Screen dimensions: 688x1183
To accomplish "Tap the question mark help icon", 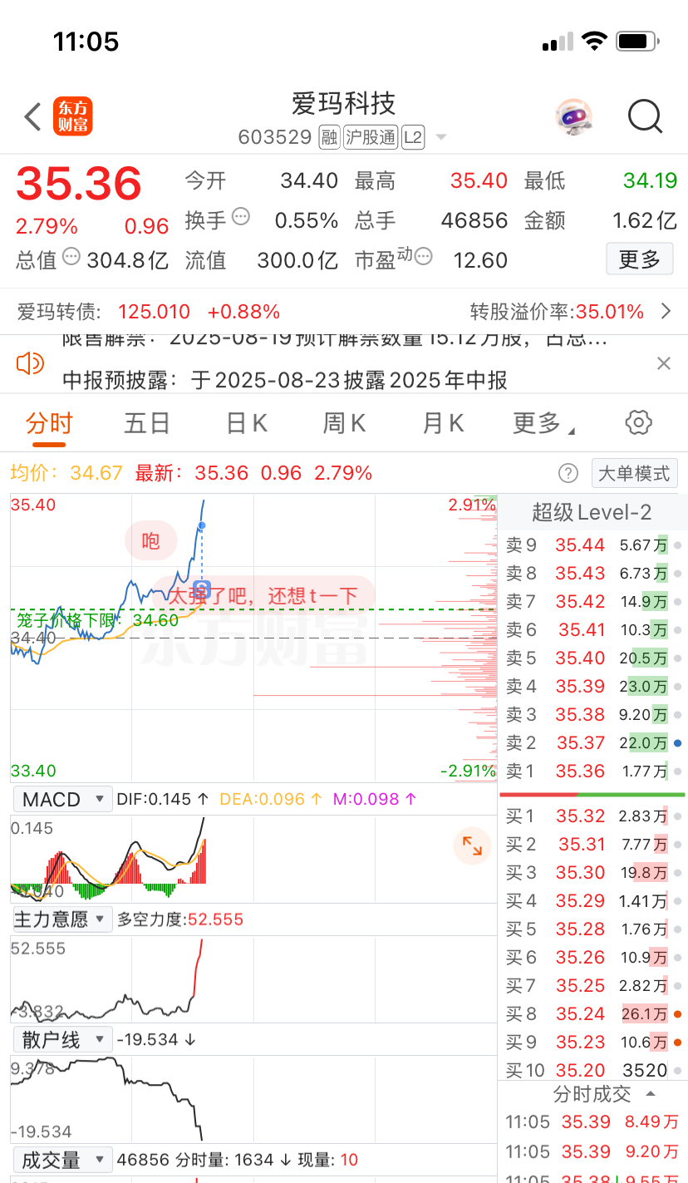I will pyautogui.click(x=568, y=473).
